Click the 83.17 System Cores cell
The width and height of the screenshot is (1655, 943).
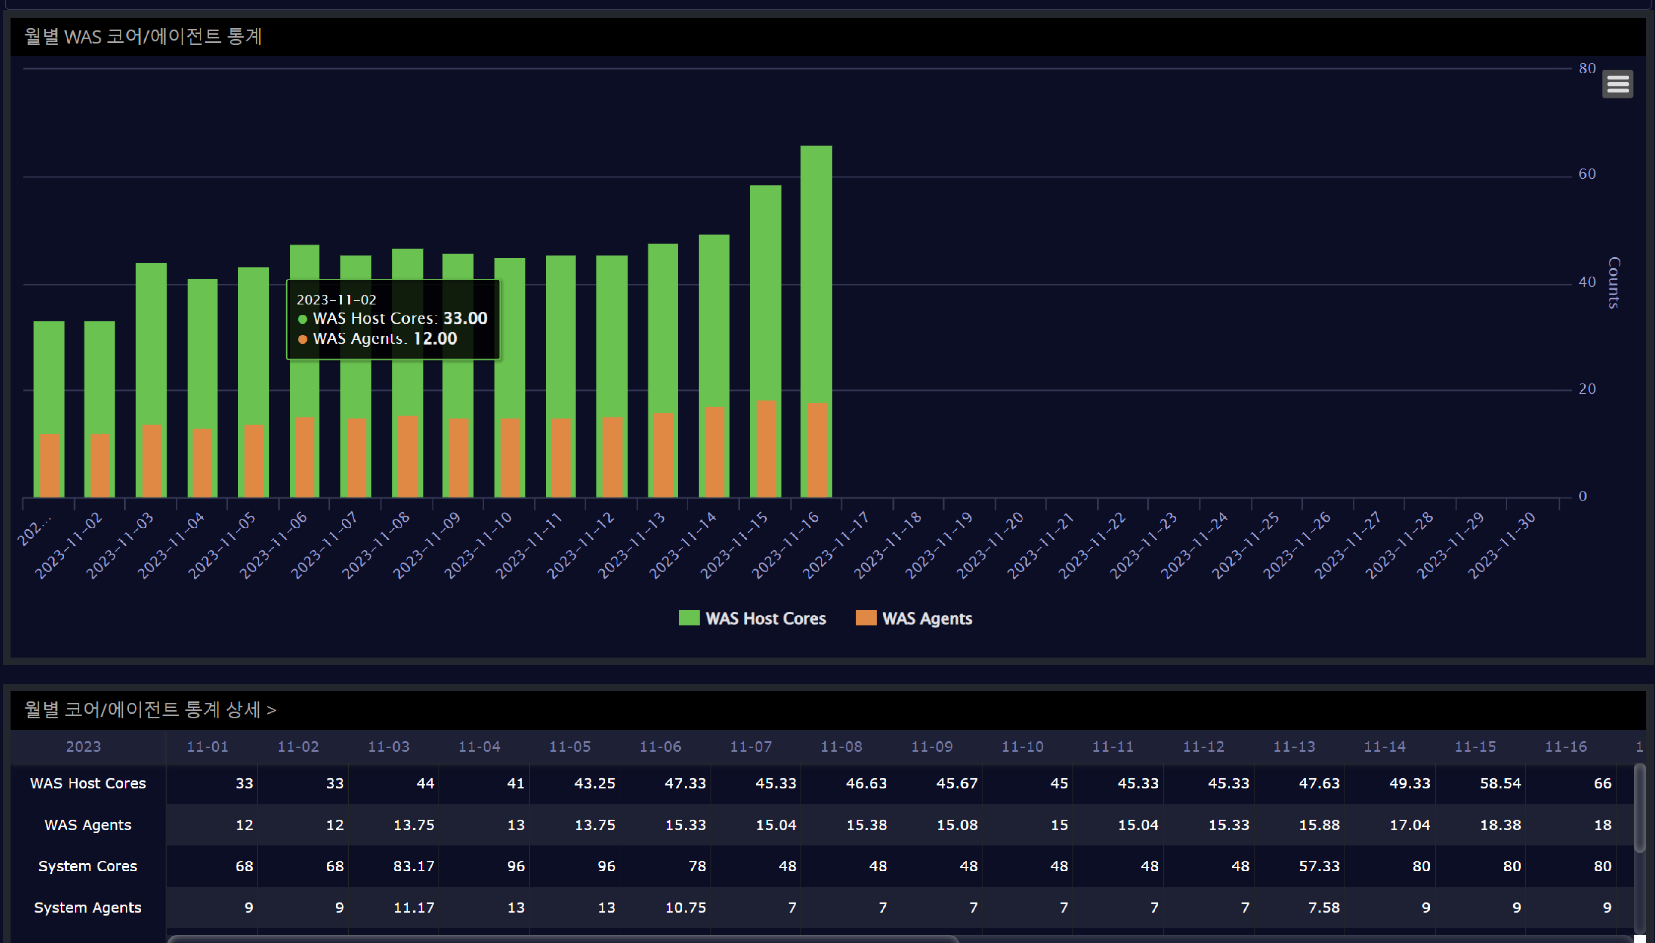tap(413, 867)
